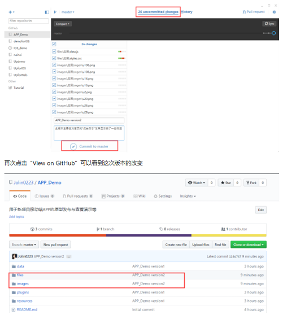Viewport: 287px width, 319px height.
Task: Open the Jolin0223 user link
Action: coord(23,182)
